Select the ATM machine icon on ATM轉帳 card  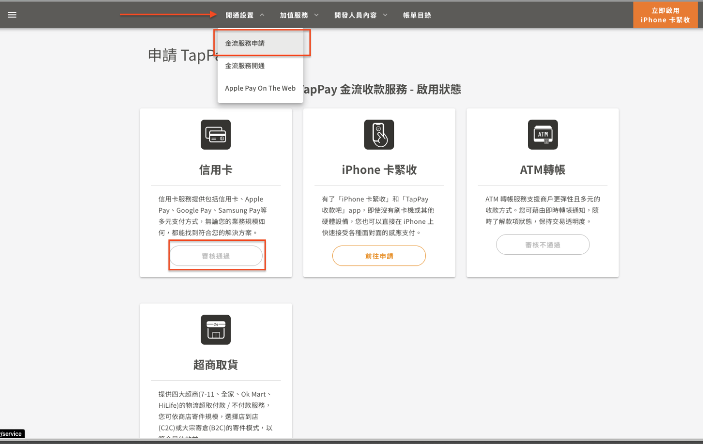point(542,134)
